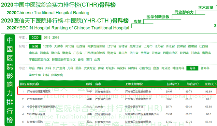The height and width of the screenshot is (126, 217).
Task: Filter region by 澳门
Action: click(x=89, y=59)
